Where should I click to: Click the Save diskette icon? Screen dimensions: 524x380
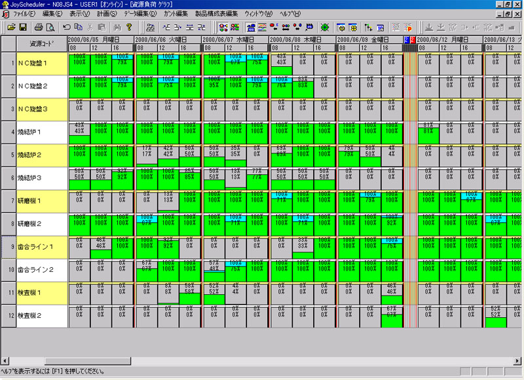click(x=22, y=28)
